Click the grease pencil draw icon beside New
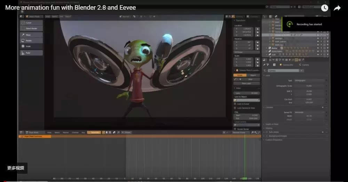 [x=236, y=79]
